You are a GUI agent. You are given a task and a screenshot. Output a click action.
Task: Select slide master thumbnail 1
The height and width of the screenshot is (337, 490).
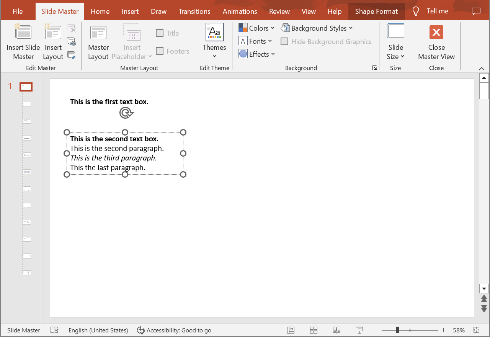pyautogui.click(x=26, y=87)
